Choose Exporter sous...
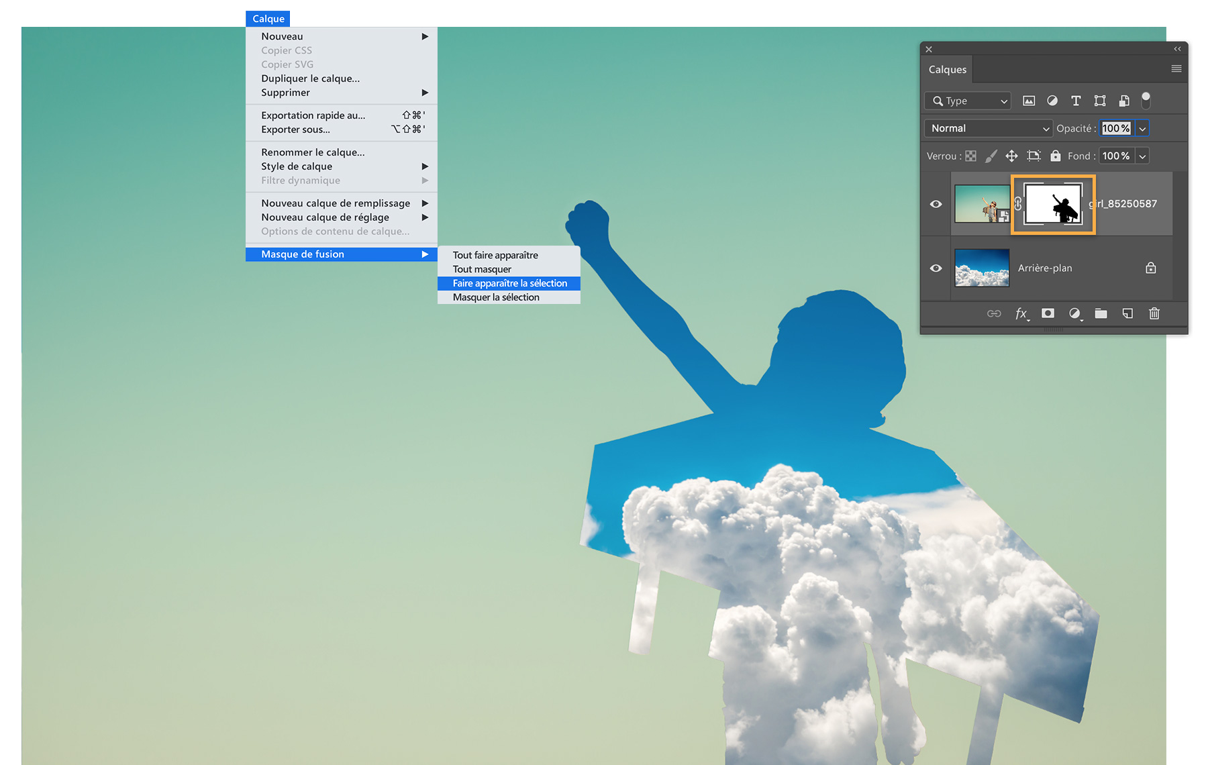The image size is (1208, 765). pos(342,130)
